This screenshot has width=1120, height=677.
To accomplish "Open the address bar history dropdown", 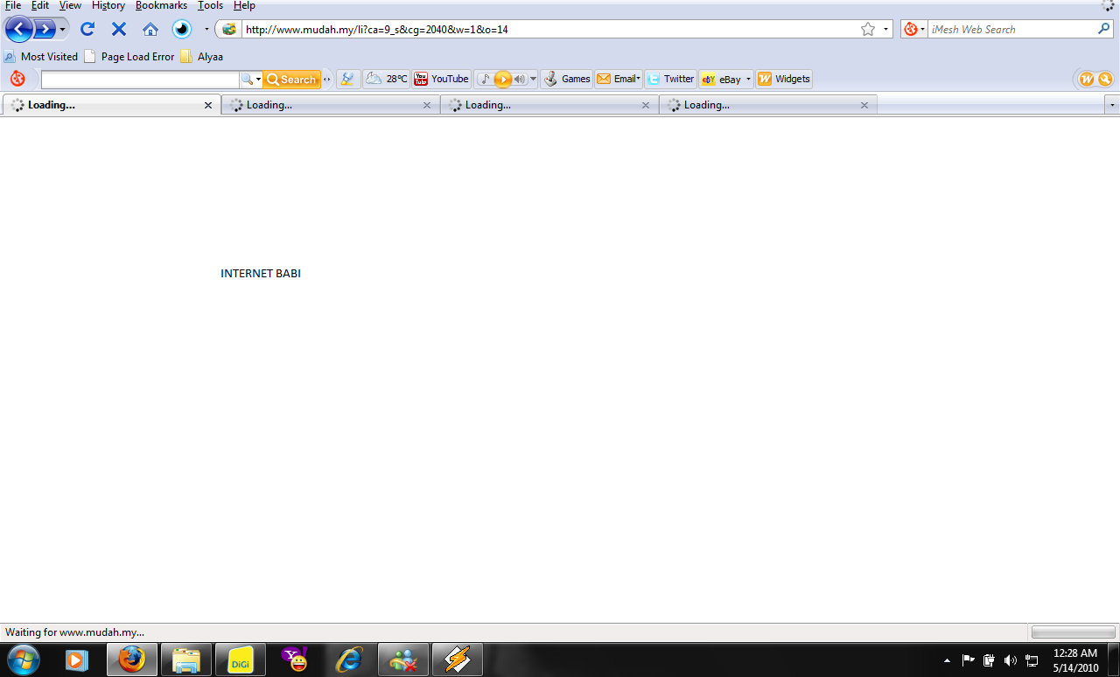I will pos(885,29).
